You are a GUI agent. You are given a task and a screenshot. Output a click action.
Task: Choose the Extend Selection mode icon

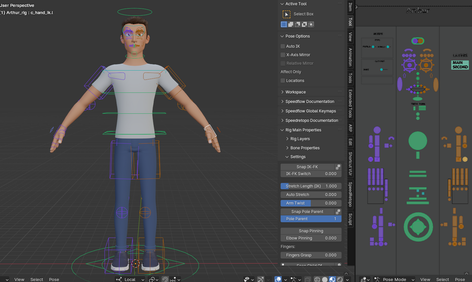(291, 24)
